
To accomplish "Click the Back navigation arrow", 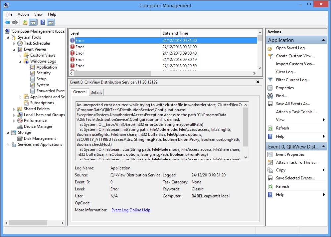I will [x=7, y=22].
